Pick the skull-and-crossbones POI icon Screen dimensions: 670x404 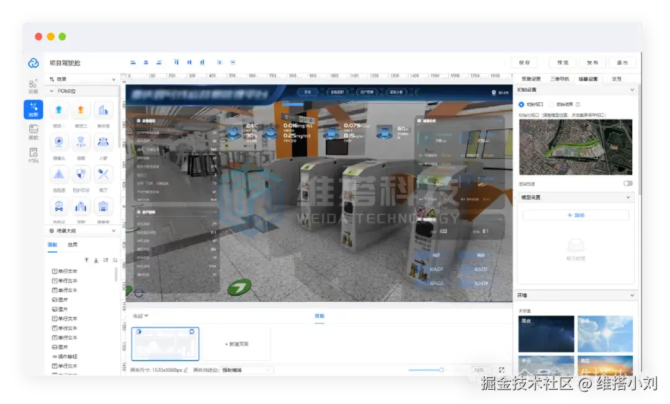59,207
